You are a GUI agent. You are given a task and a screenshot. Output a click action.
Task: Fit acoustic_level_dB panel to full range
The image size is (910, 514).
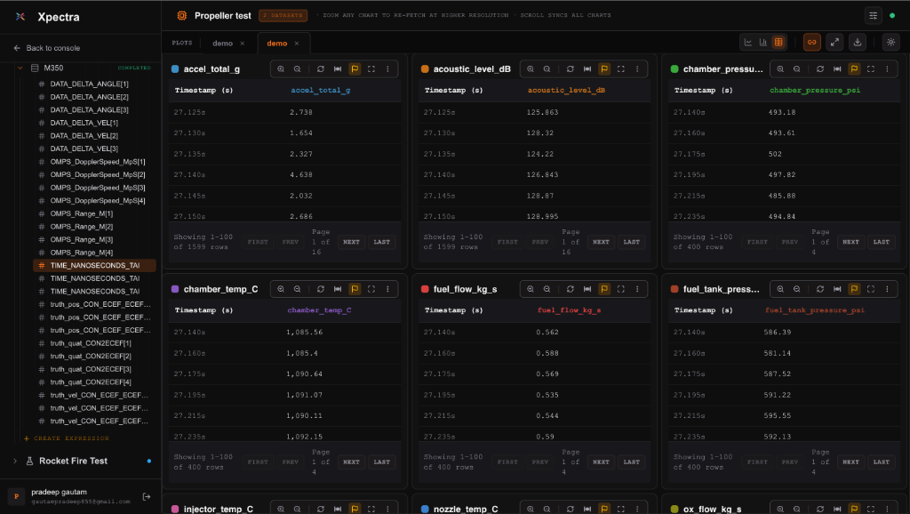click(x=587, y=69)
